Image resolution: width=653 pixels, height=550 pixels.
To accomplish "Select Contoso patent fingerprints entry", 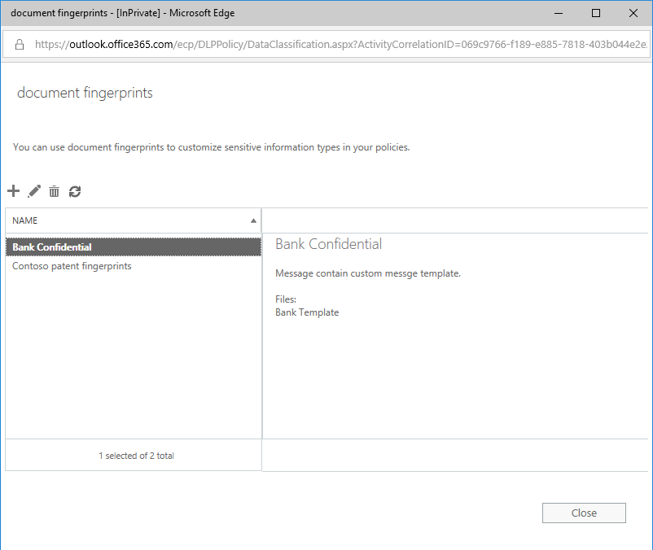I will click(x=72, y=266).
